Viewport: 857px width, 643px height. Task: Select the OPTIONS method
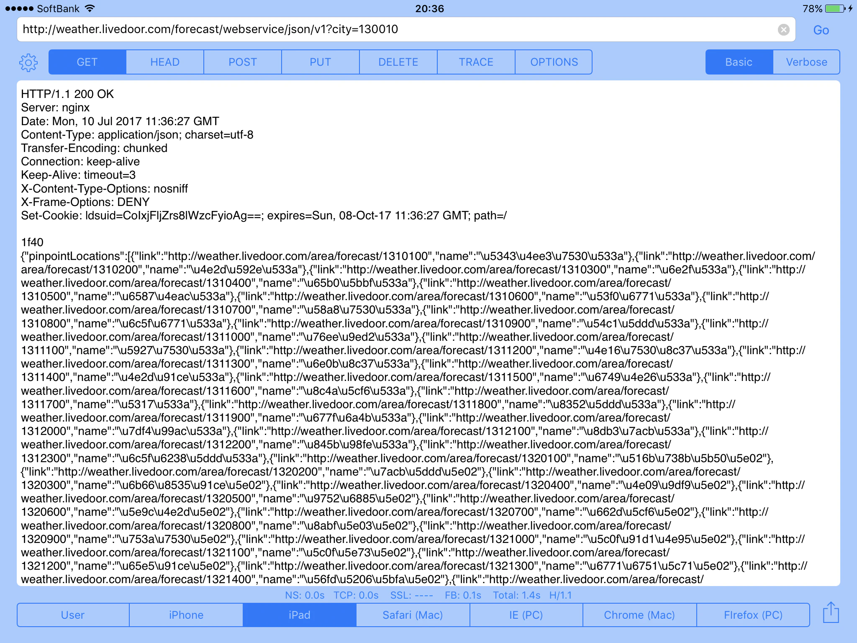[x=554, y=62]
